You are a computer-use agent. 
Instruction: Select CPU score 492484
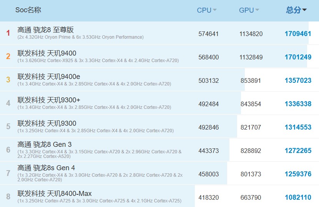click(x=209, y=104)
